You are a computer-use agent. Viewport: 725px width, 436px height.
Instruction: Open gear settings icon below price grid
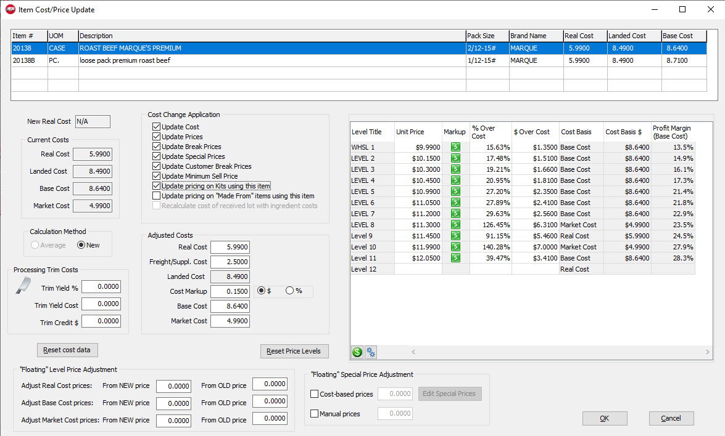371,352
